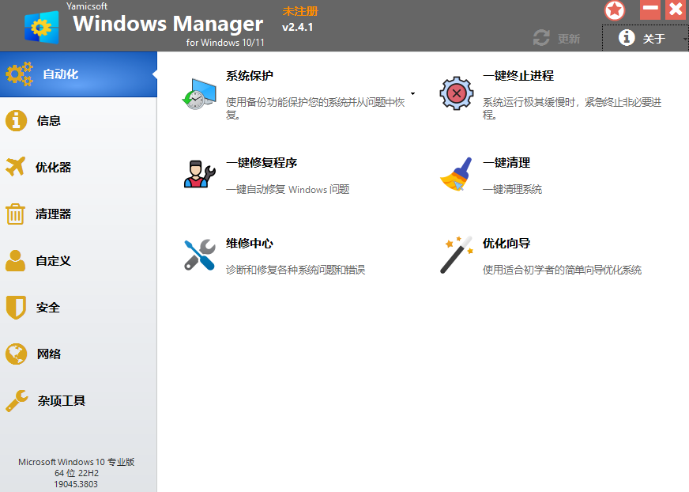Open 系统保护 title link
This screenshot has height=492, width=689.
click(250, 76)
